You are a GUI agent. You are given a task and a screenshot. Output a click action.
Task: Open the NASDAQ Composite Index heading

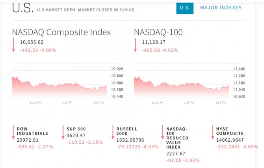click(61, 32)
